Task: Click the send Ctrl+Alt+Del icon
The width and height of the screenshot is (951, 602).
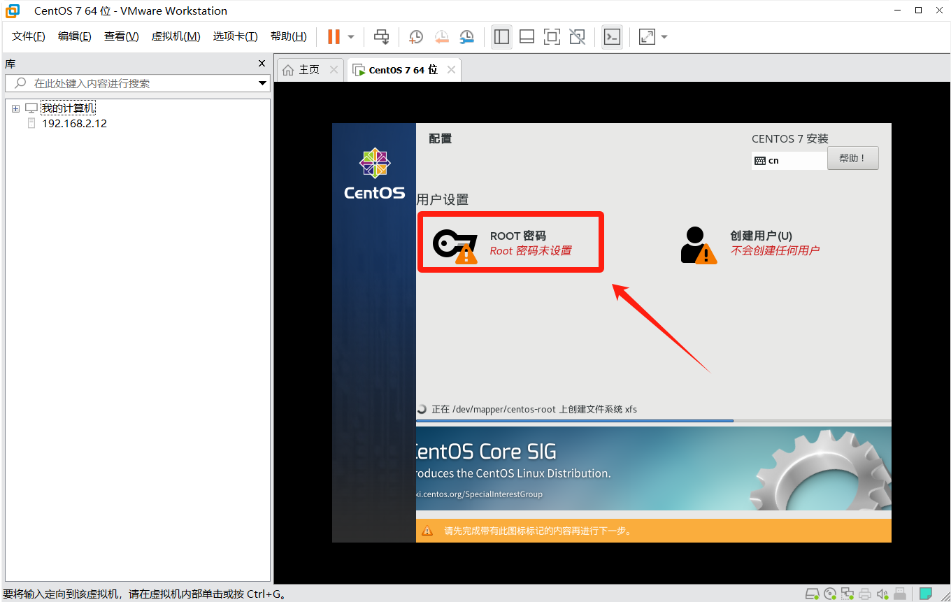Action: pos(381,36)
